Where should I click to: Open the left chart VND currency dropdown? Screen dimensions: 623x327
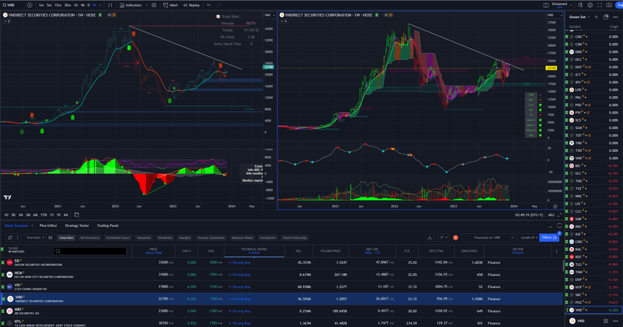pyautogui.click(x=270, y=15)
